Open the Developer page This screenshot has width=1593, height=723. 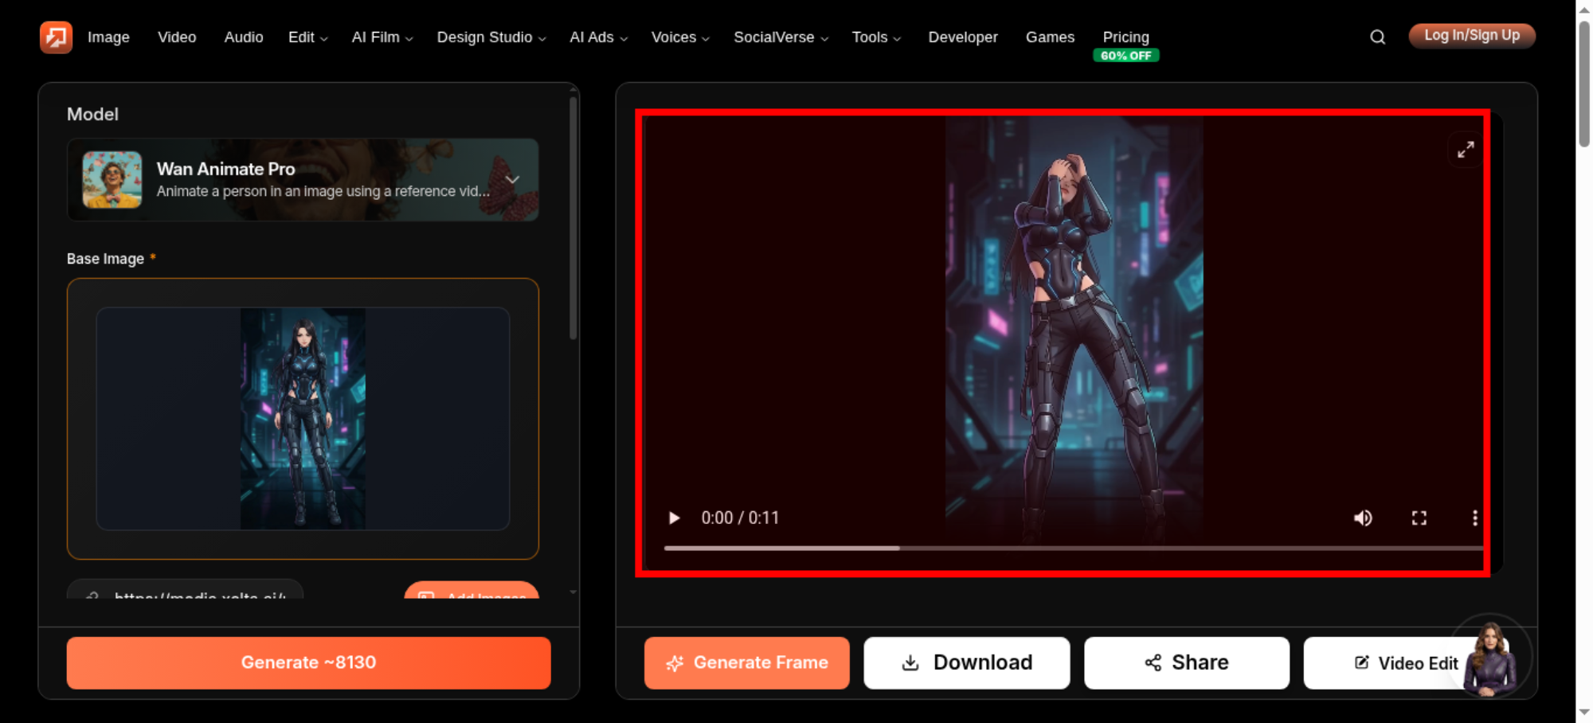(962, 37)
